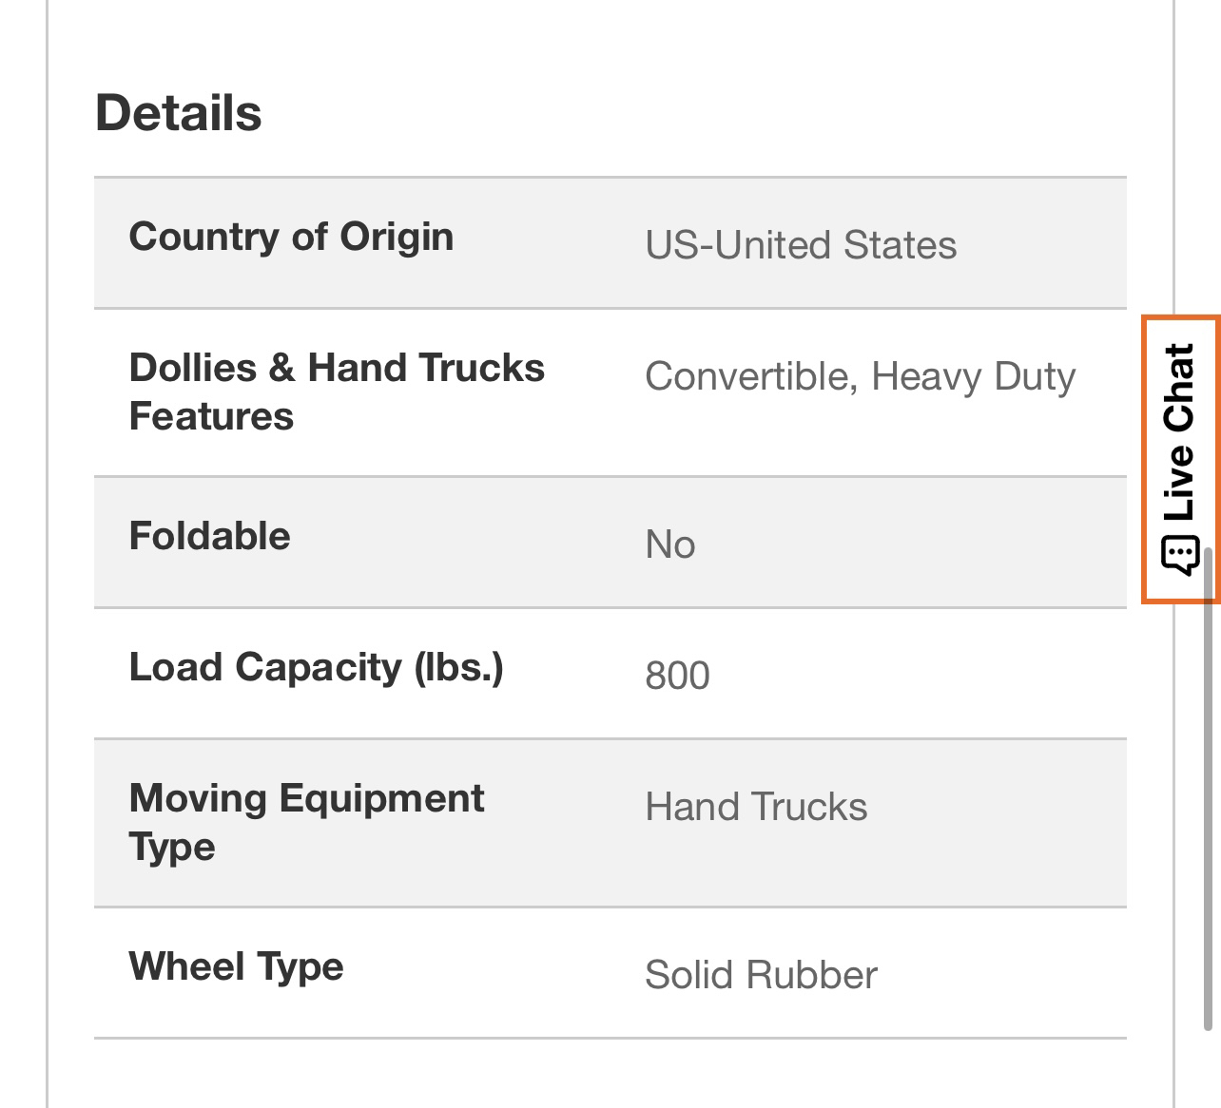1221x1108 pixels.
Task: Select the "Heavy Duty" feature text
Action: click(x=974, y=376)
